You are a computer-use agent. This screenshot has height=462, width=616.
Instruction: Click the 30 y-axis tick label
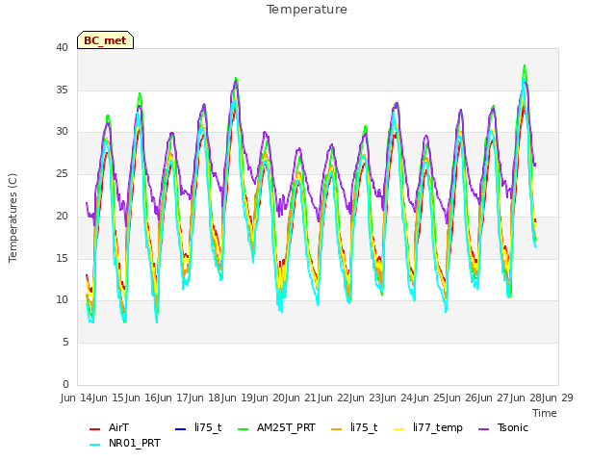pos(62,132)
